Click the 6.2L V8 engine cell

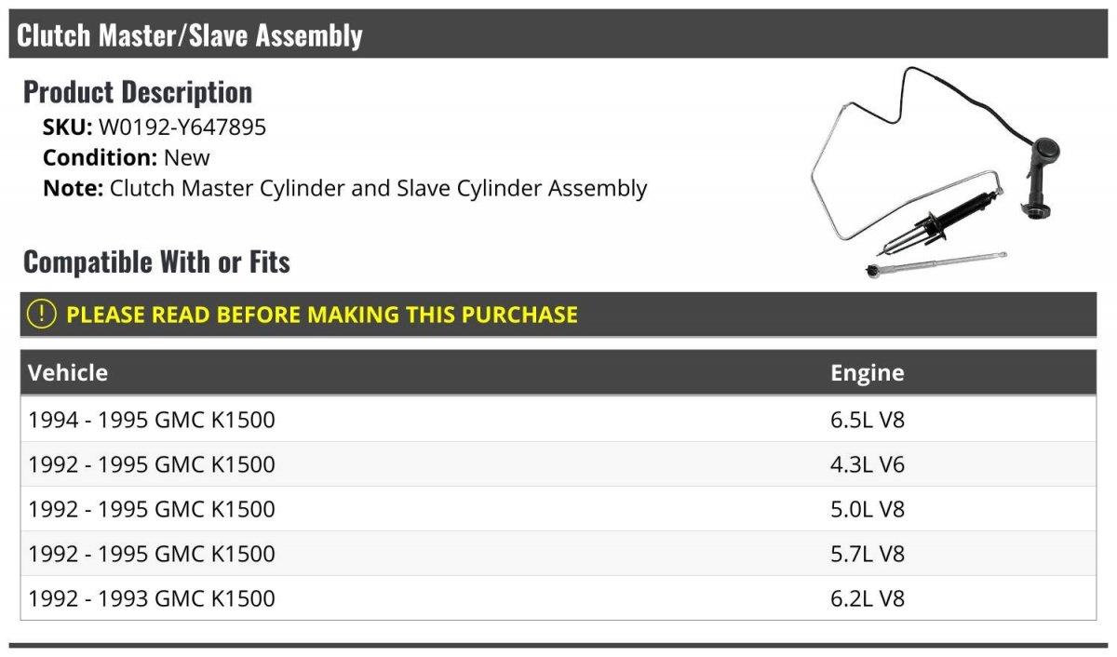[x=867, y=598]
